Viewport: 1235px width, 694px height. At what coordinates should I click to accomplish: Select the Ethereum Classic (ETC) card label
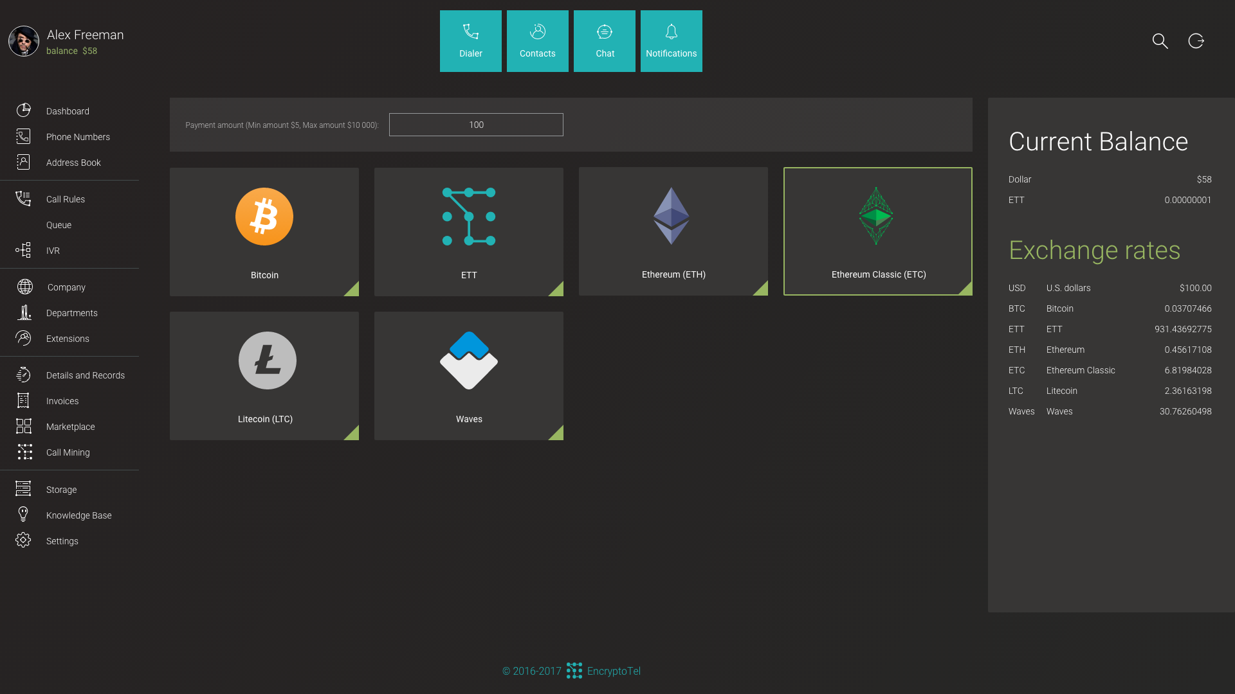pos(879,274)
